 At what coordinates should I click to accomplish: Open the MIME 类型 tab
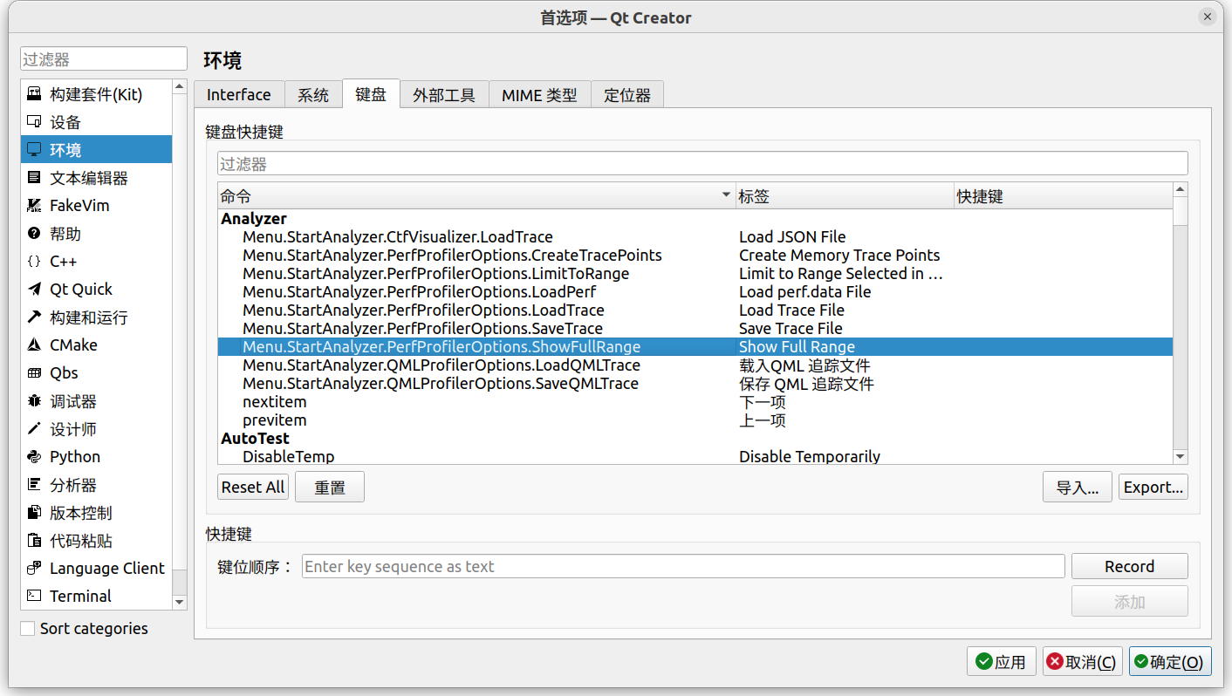pos(539,95)
